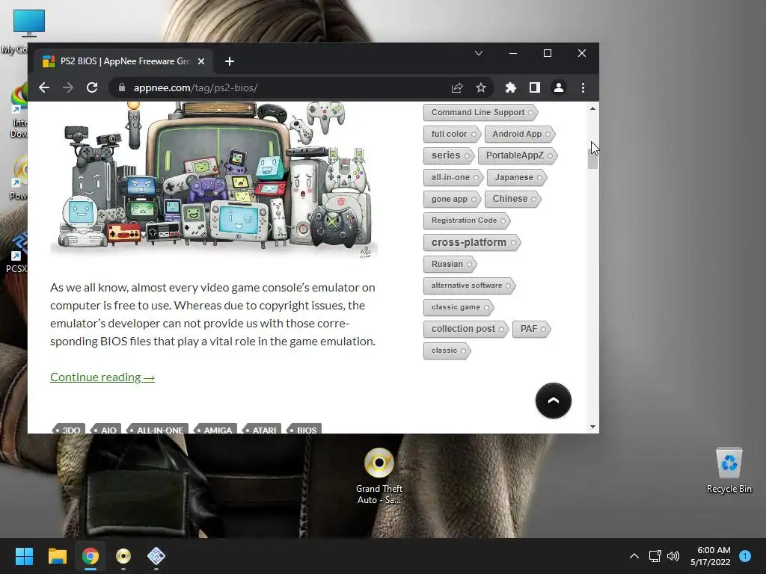This screenshot has width=766, height=574.
Task: Open the AIO post tag
Action: tap(106, 429)
